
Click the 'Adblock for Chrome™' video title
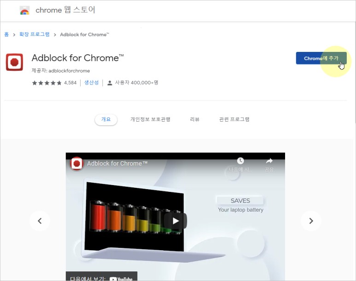coord(117,163)
